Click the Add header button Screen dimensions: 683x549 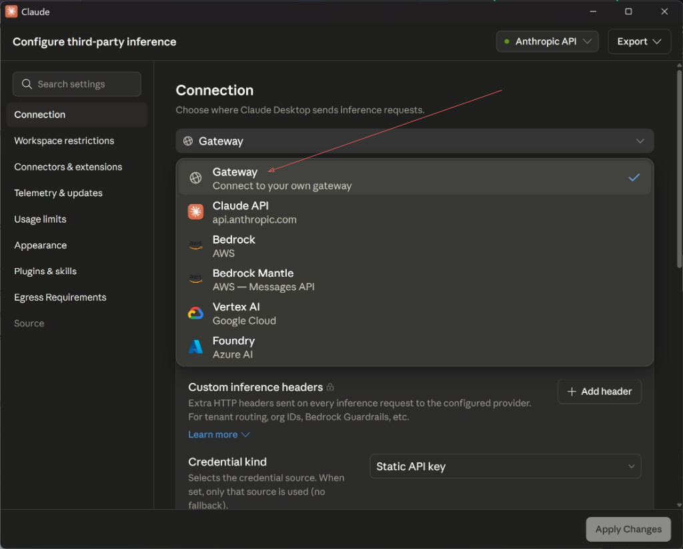click(x=600, y=392)
